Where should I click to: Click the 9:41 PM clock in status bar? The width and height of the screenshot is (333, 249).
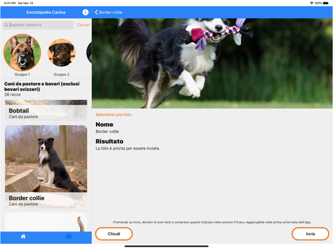point(10,3)
